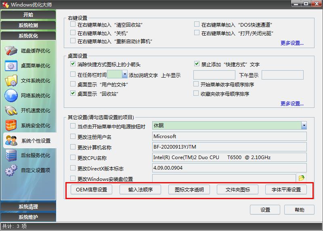Check '当点击开始菜单中的电源按钮时' option
323x231 pixels.
tap(73, 126)
